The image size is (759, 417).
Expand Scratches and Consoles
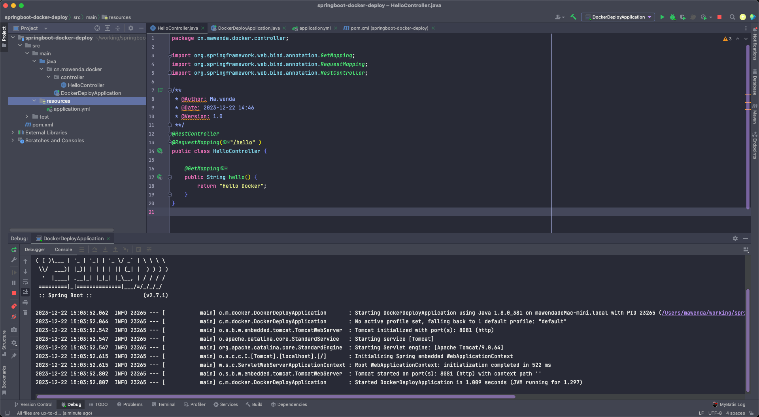(x=13, y=140)
